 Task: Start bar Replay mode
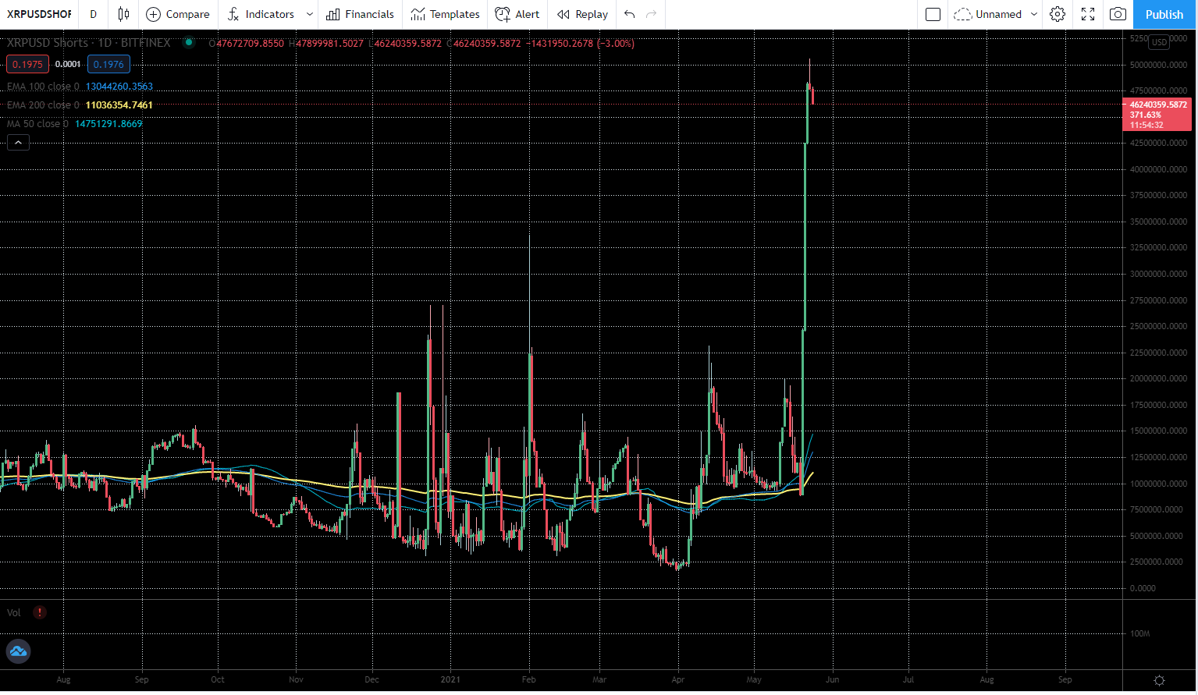coord(582,14)
